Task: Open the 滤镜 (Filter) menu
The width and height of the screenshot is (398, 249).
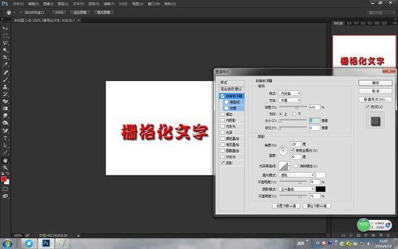Action: pyautogui.click(x=109, y=4)
